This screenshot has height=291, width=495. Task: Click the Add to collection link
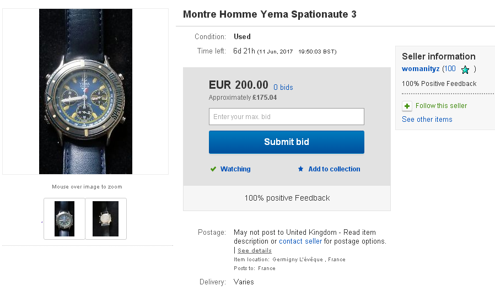click(334, 169)
